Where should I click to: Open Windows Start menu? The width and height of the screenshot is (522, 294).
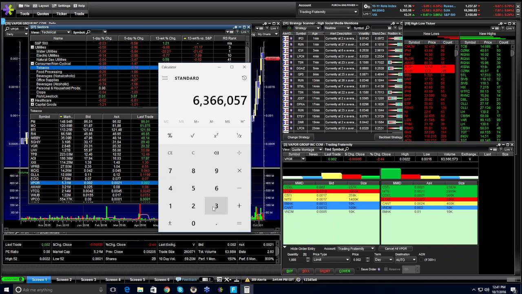[x=7, y=290]
